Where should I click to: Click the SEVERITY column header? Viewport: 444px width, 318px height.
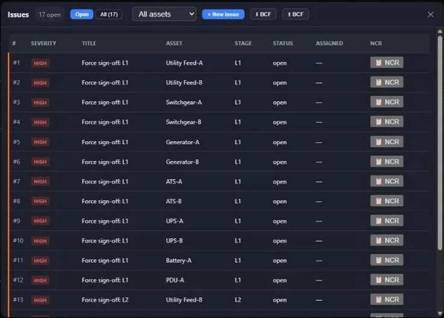pyautogui.click(x=43, y=43)
